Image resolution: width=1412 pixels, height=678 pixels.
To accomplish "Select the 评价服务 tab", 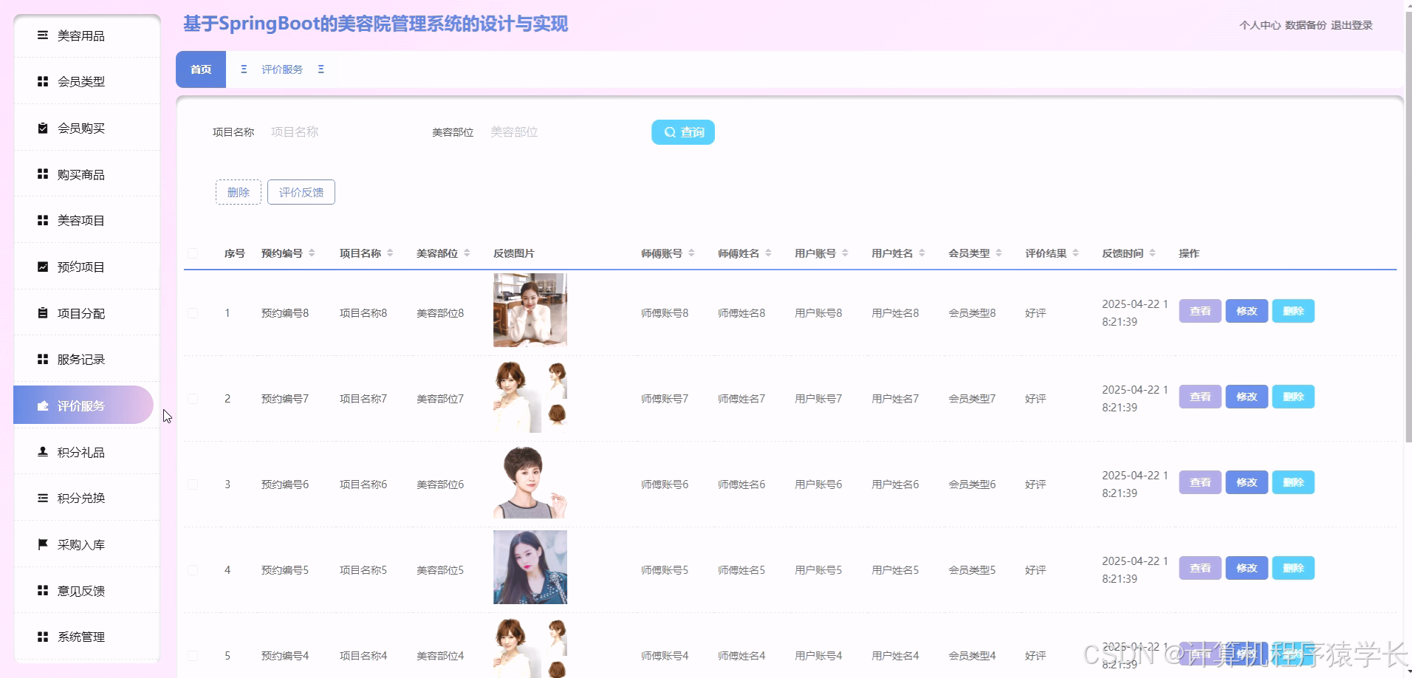I will 282,69.
